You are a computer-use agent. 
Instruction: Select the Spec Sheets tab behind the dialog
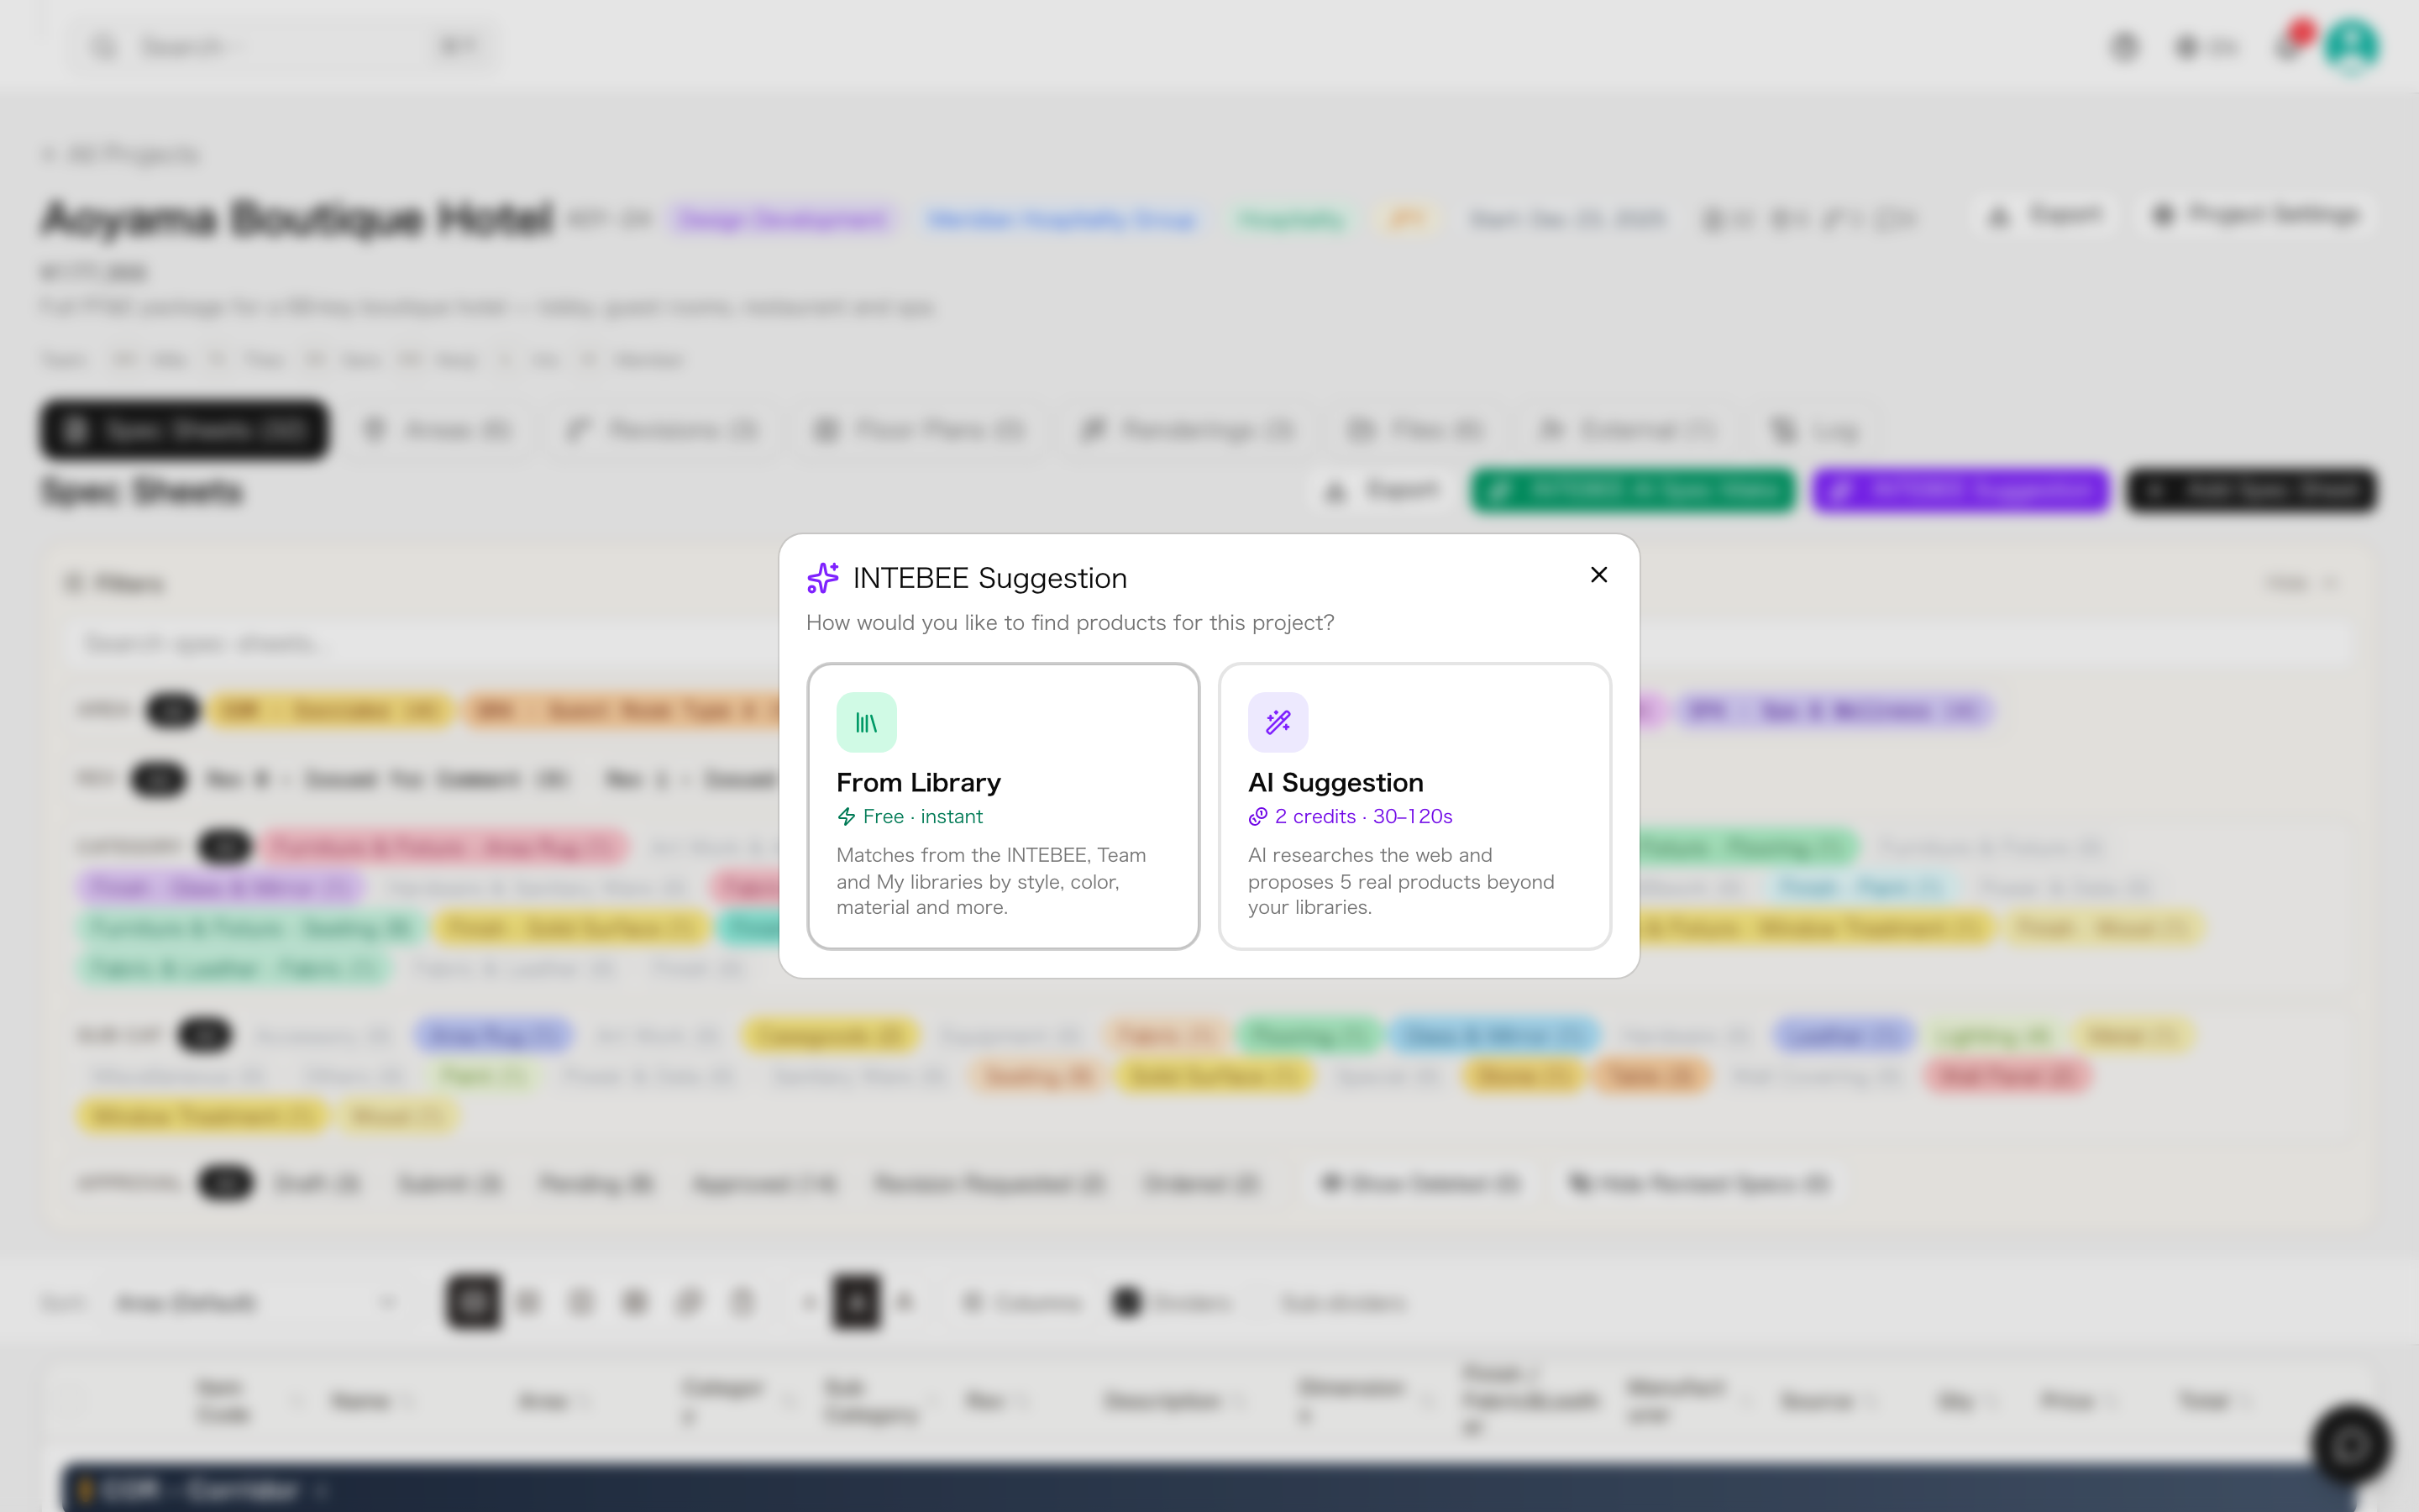[x=185, y=431]
